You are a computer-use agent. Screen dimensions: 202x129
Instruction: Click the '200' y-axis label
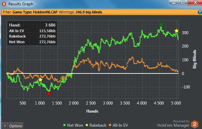pyautogui.click(x=185, y=46)
